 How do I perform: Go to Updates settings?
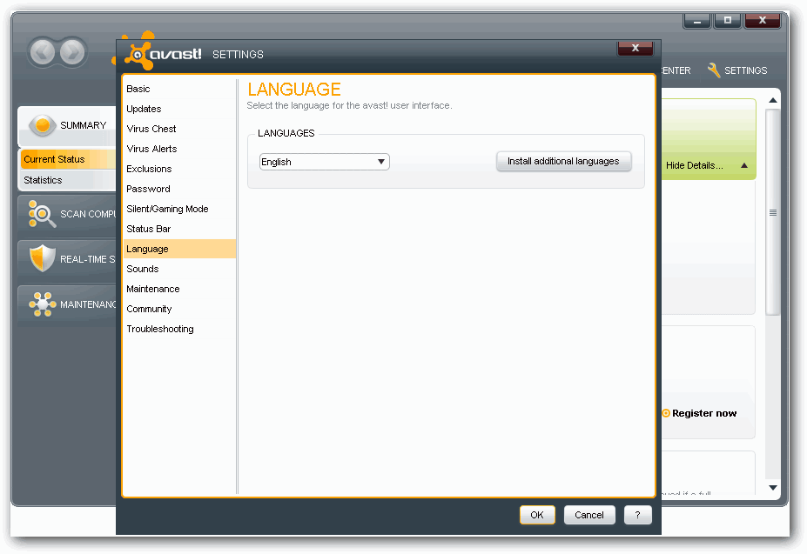pos(178,109)
